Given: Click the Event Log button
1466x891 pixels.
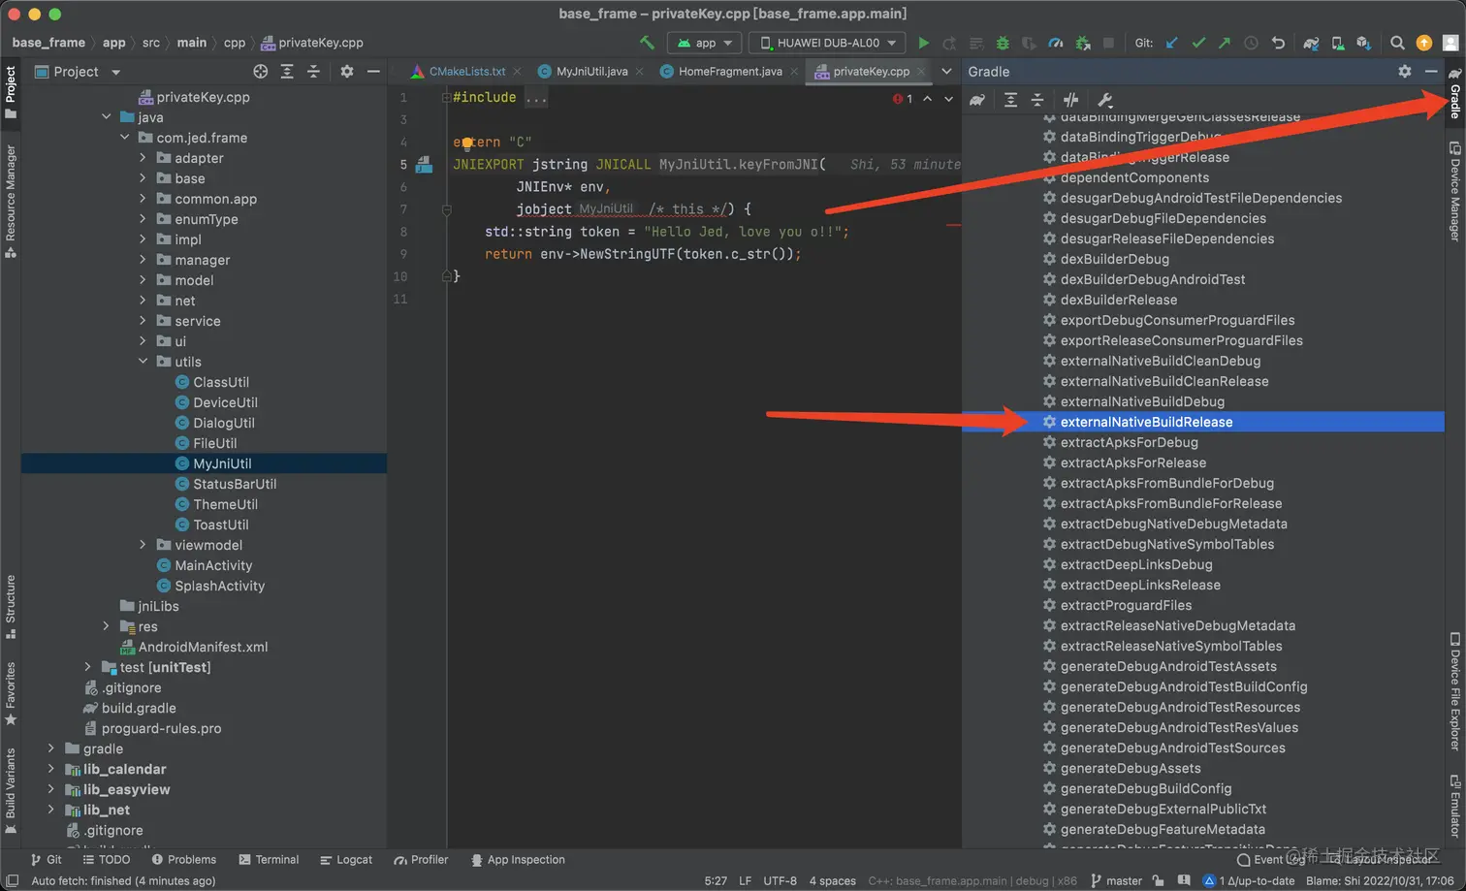Looking at the screenshot, I should point(1270,860).
